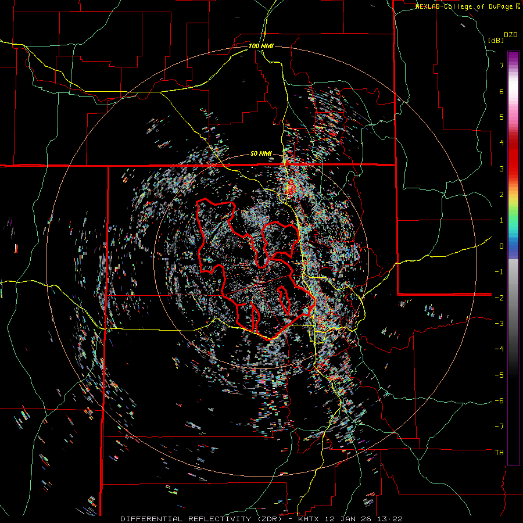Click the ZDR color scale bar

click(513, 258)
